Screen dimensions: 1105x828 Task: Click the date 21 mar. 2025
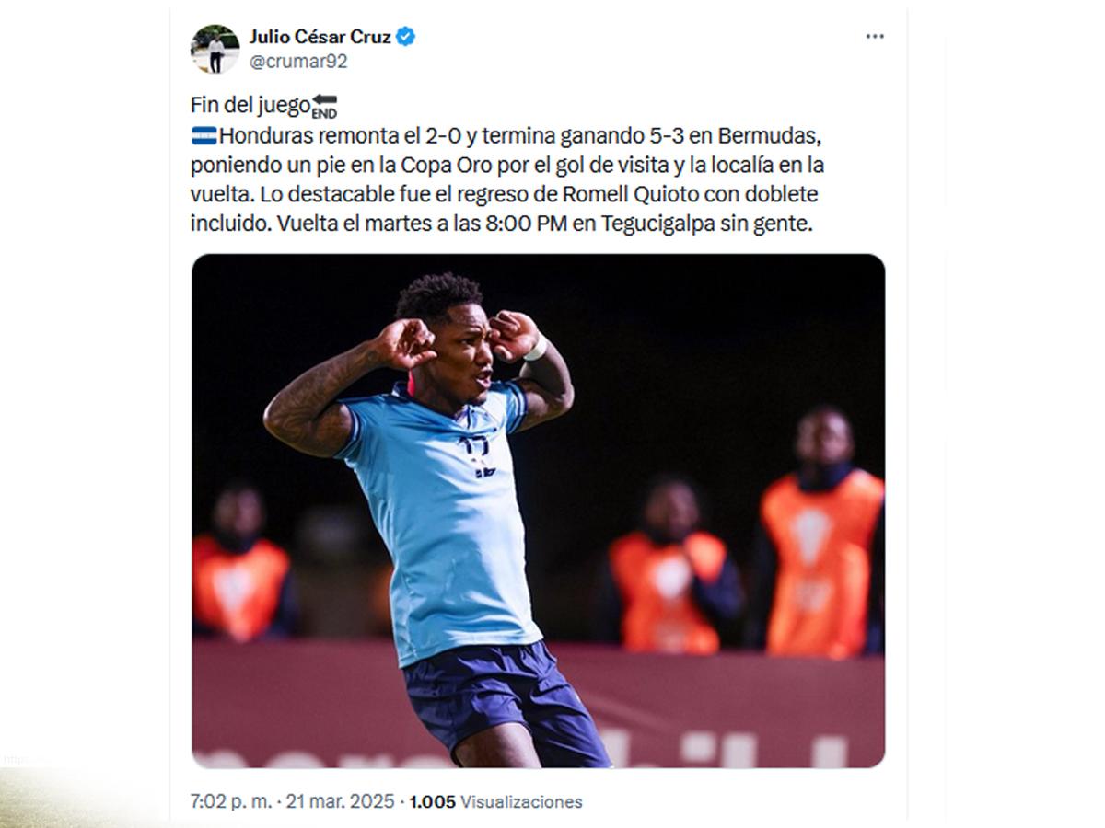(339, 801)
